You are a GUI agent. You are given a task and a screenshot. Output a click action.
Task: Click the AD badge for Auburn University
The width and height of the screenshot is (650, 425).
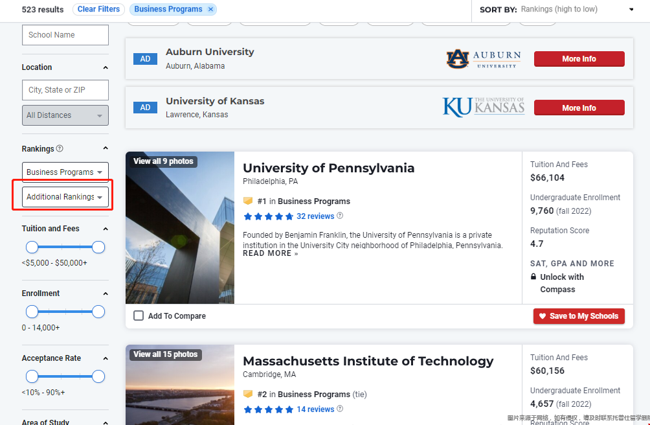coord(145,59)
